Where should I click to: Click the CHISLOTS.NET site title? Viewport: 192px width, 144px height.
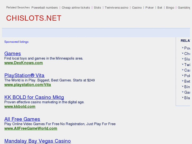(34, 18)
